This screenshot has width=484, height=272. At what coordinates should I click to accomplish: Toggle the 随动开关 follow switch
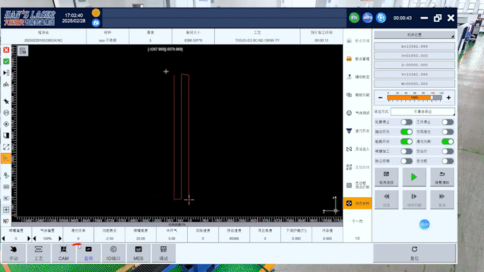pos(407,131)
